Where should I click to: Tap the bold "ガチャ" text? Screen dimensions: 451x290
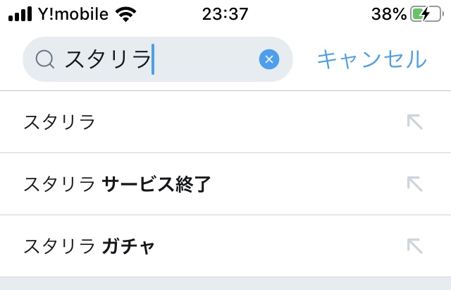pyautogui.click(x=128, y=246)
